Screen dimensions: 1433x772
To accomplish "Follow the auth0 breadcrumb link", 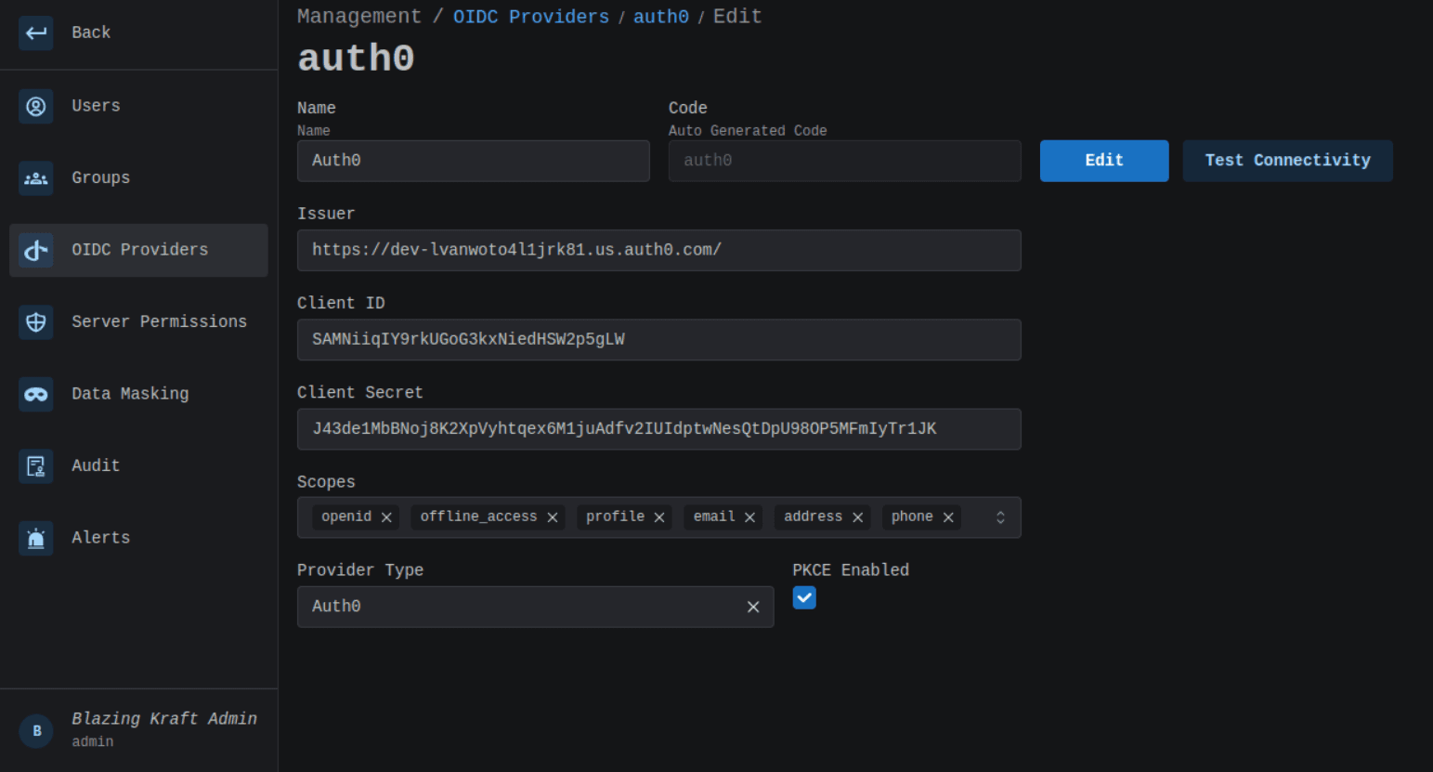I will 661,17.
